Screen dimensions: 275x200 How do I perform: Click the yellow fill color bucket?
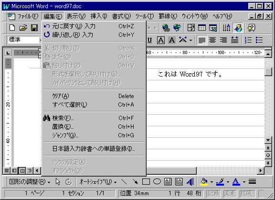(x=204, y=182)
